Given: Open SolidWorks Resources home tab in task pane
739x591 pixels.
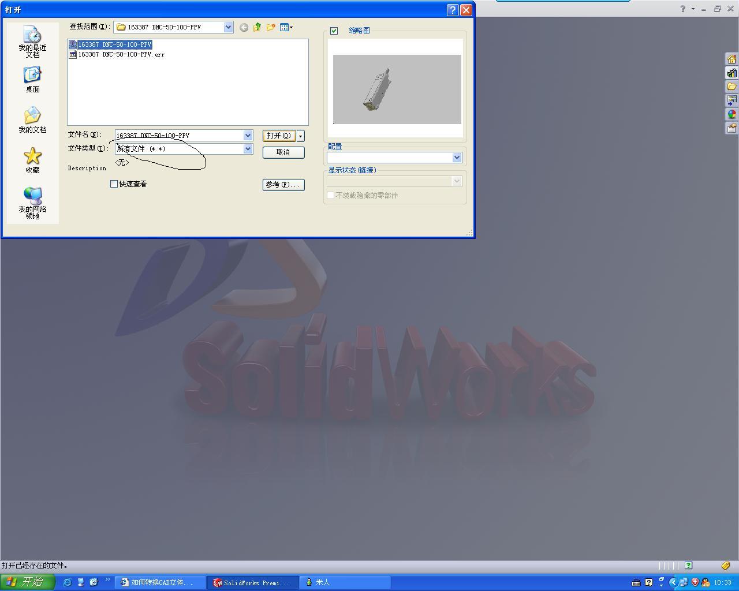Looking at the screenshot, I should pos(731,59).
